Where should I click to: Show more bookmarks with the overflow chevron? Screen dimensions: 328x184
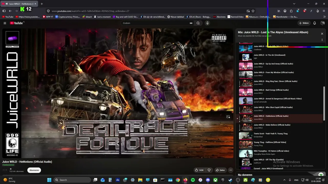click(x=324, y=17)
